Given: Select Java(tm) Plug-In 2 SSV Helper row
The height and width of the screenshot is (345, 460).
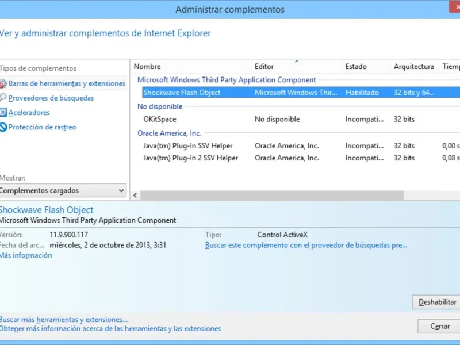Looking at the screenshot, I should [x=301, y=158].
